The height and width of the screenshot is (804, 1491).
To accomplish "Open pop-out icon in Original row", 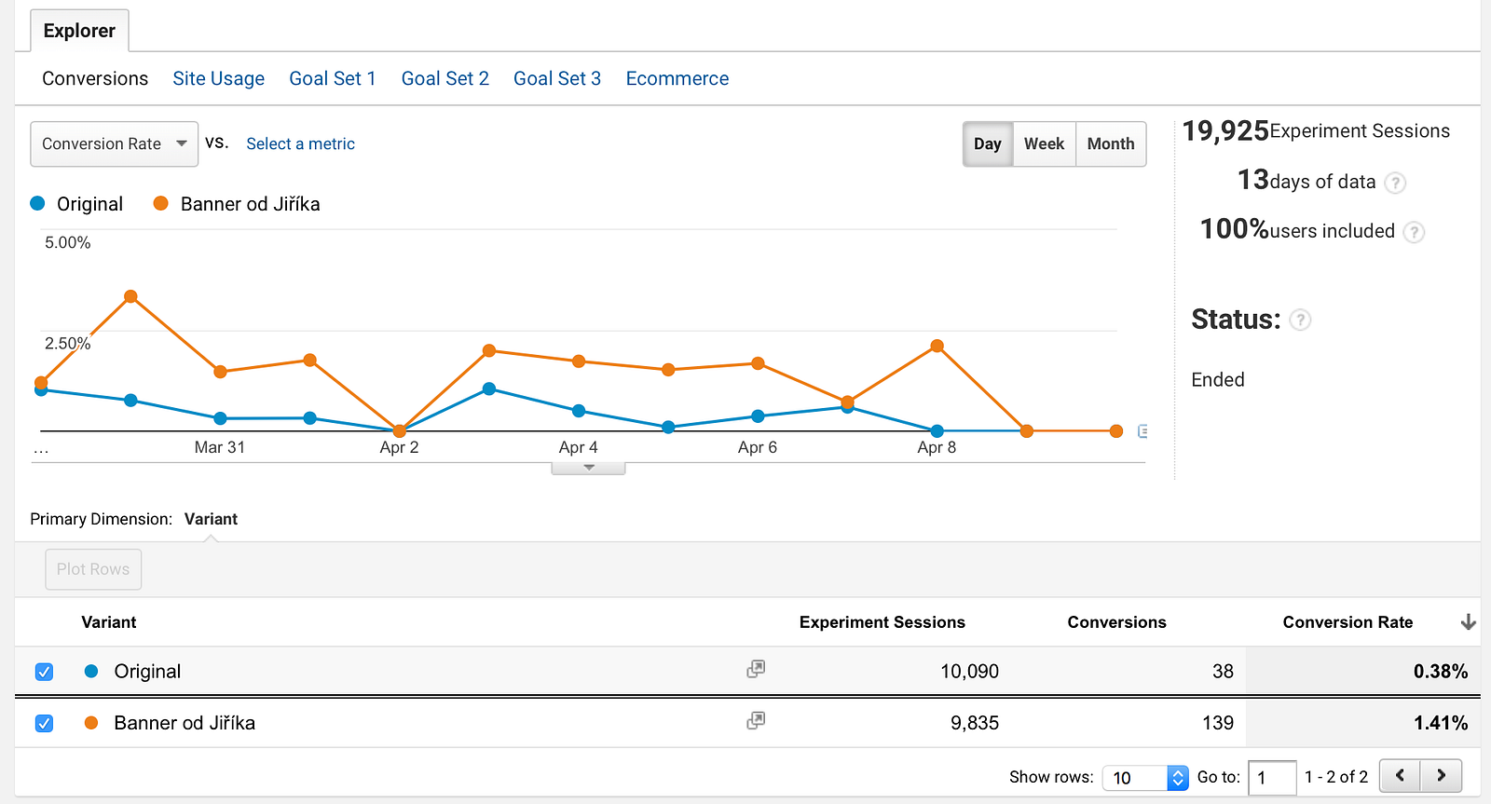I will tap(756, 669).
